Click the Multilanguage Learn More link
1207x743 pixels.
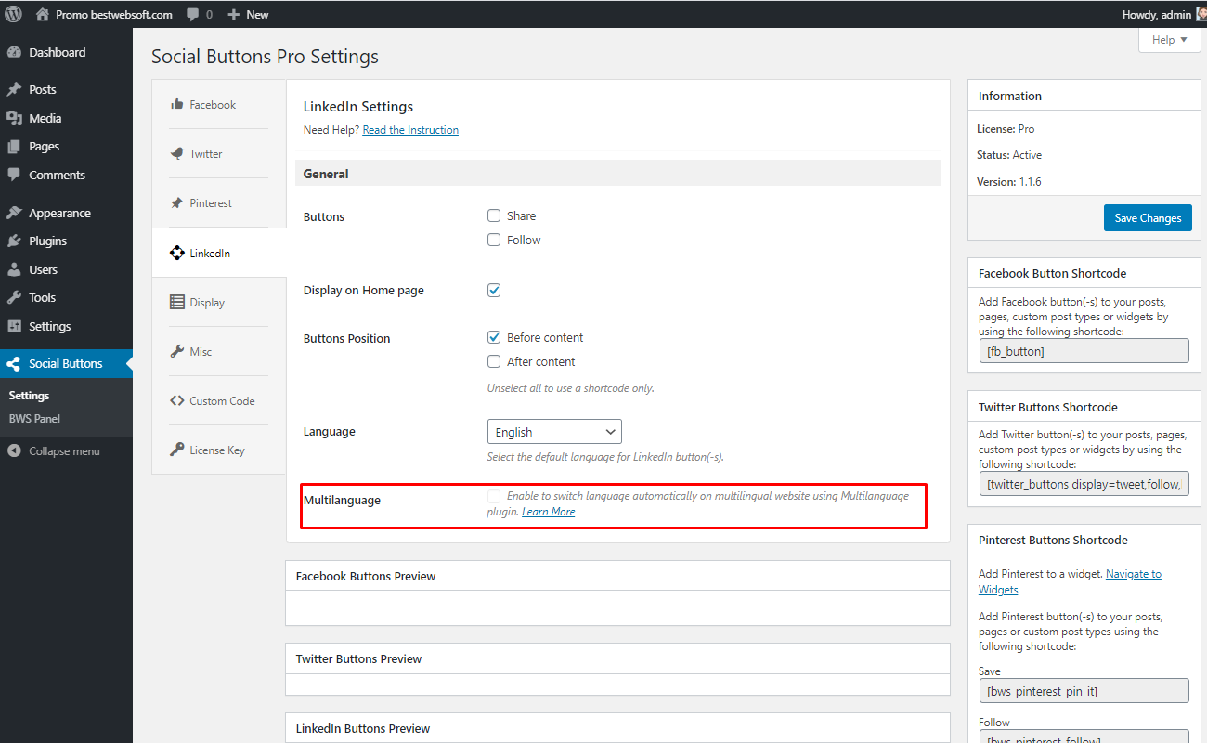548,512
